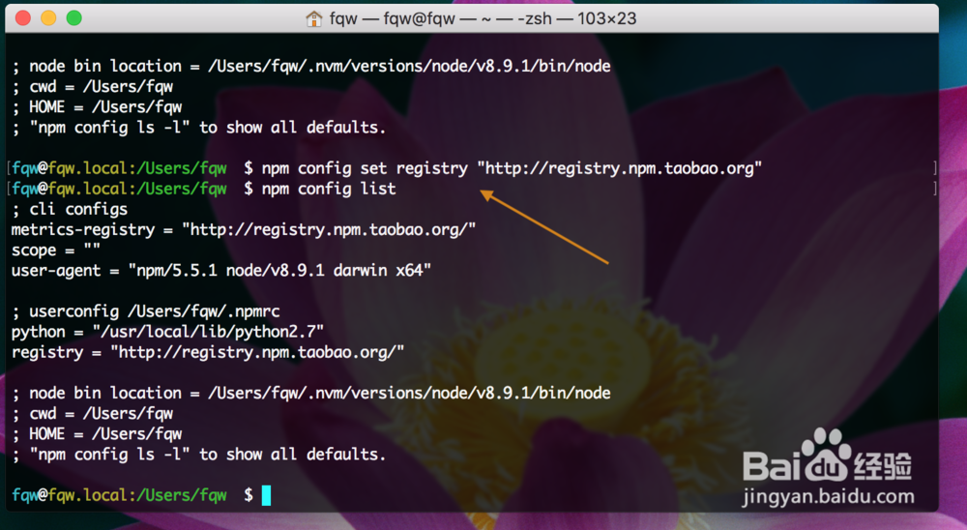Close the Terminal window with the red button
The image size is (967, 530).
click(23, 18)
